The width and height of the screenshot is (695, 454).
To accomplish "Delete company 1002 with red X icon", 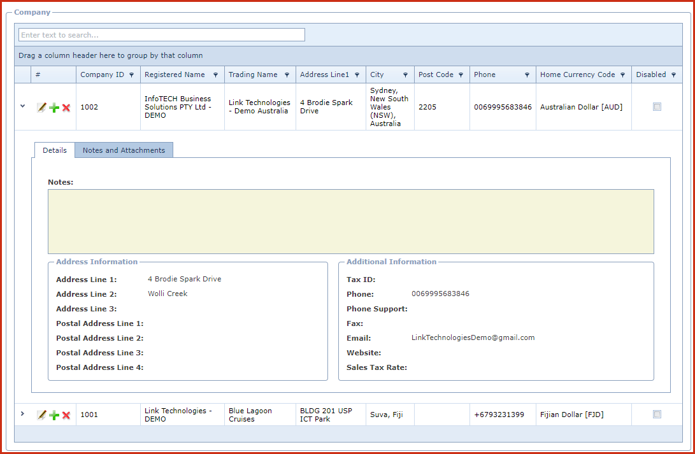I will 66,107.
